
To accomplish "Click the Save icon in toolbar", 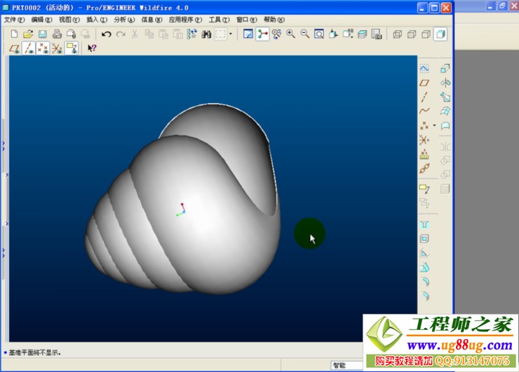I will (42, 34).
